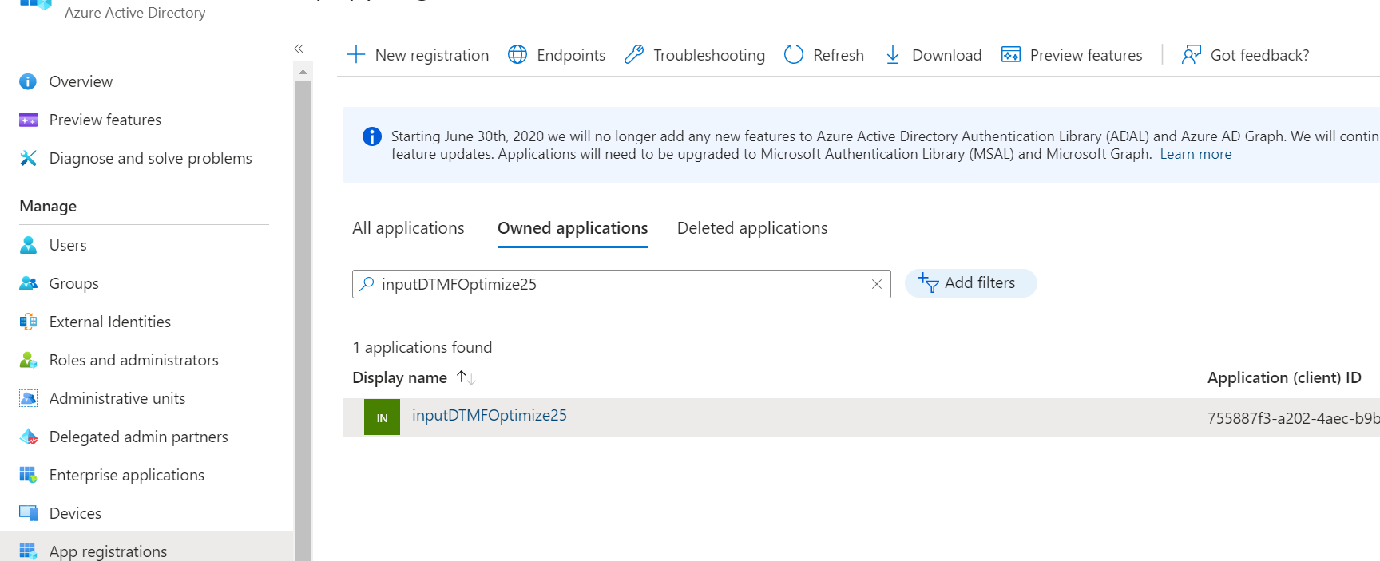The height and width of the screenshot is (561, 1380).
Task: Click the sidebar vertical scrollbar
Action: click(x=303, y=321)
